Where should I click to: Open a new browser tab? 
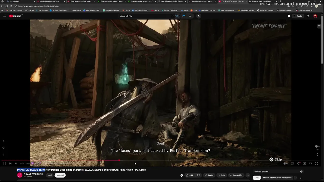pyautogui.click(x=280, y=1)
